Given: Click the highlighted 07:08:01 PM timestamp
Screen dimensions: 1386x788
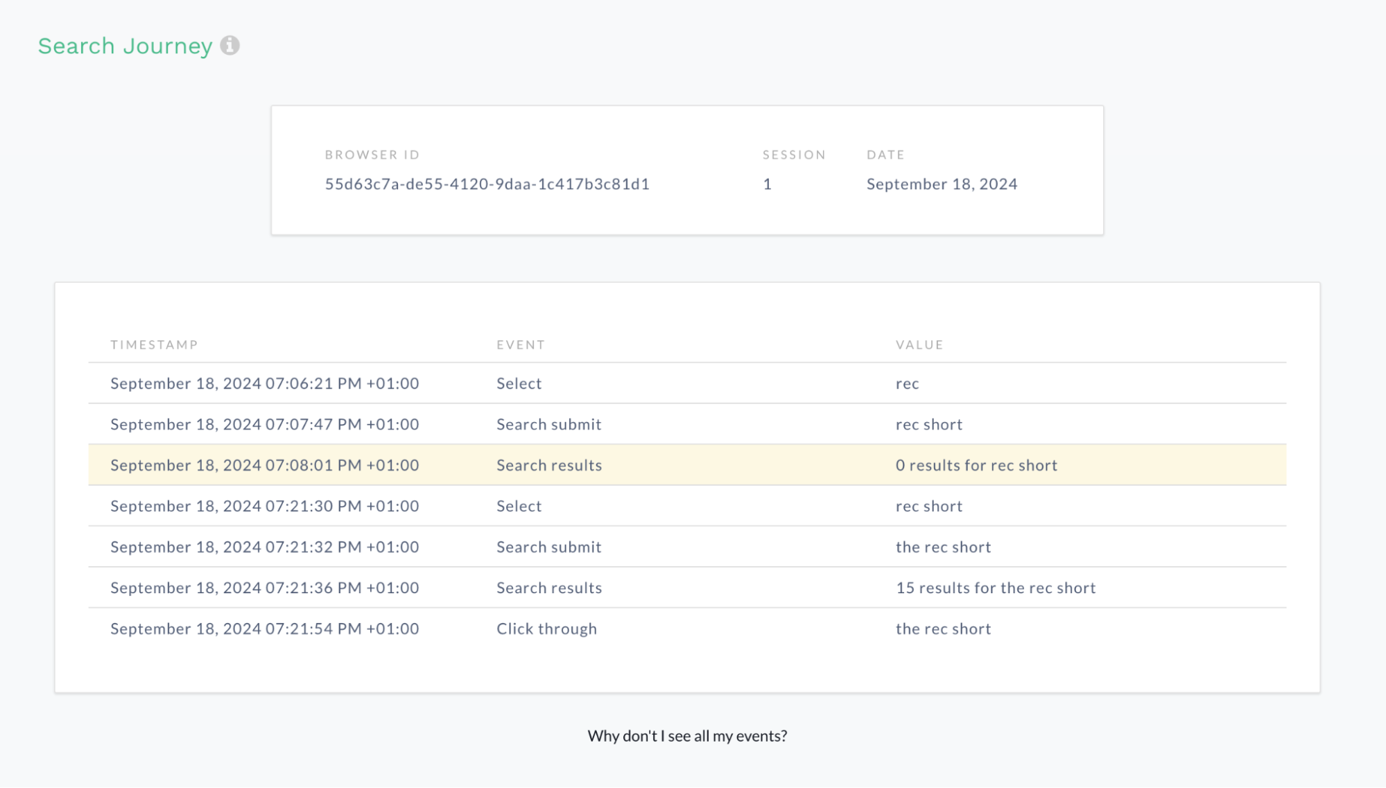Looking at the screenshot, I should pos(265,466).
